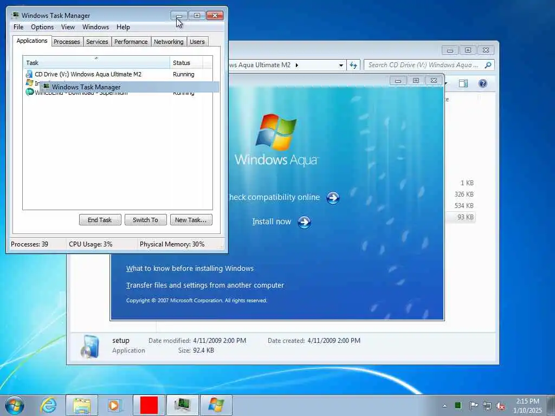Open network tray icon
The height and width of the screenshot is (416, 555).
point(487,406)
